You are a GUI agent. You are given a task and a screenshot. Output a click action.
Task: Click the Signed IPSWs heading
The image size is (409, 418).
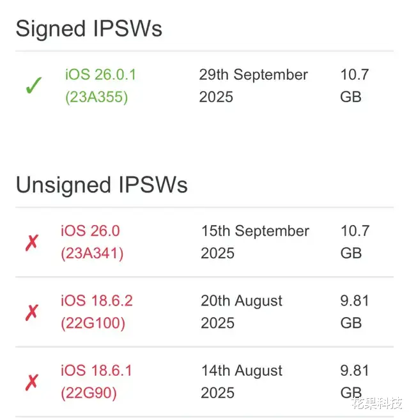89,29
